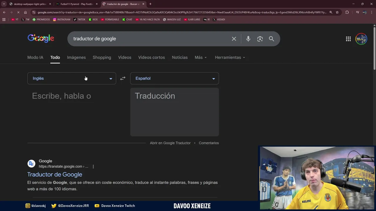Open the TW bookmark

(26, 19)
